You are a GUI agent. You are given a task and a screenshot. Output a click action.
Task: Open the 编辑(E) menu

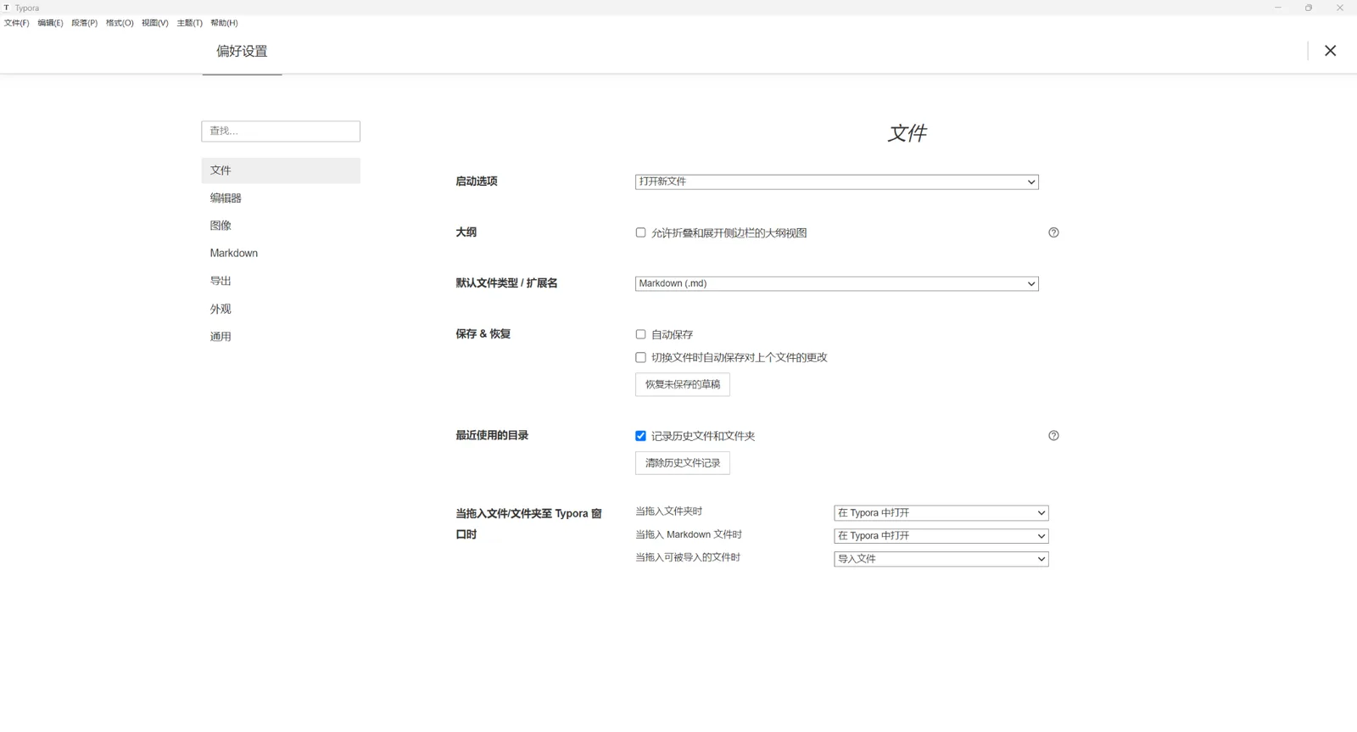click(x=50, y=23)
